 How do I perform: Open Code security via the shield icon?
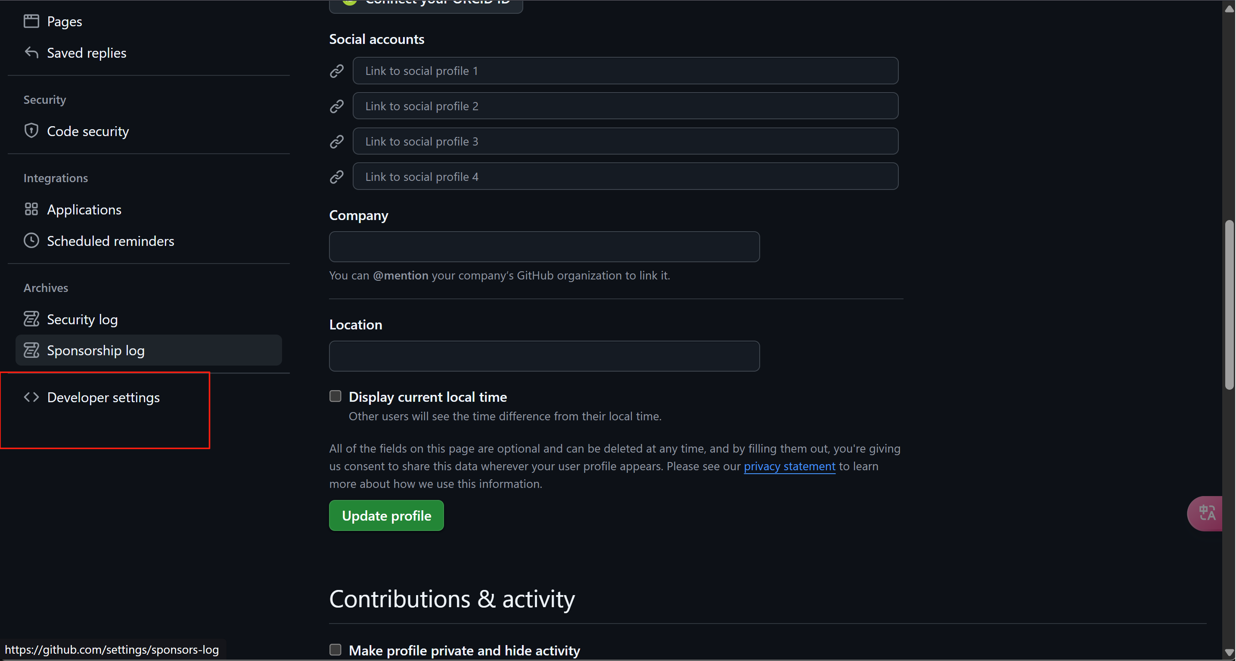click(31, 130)
